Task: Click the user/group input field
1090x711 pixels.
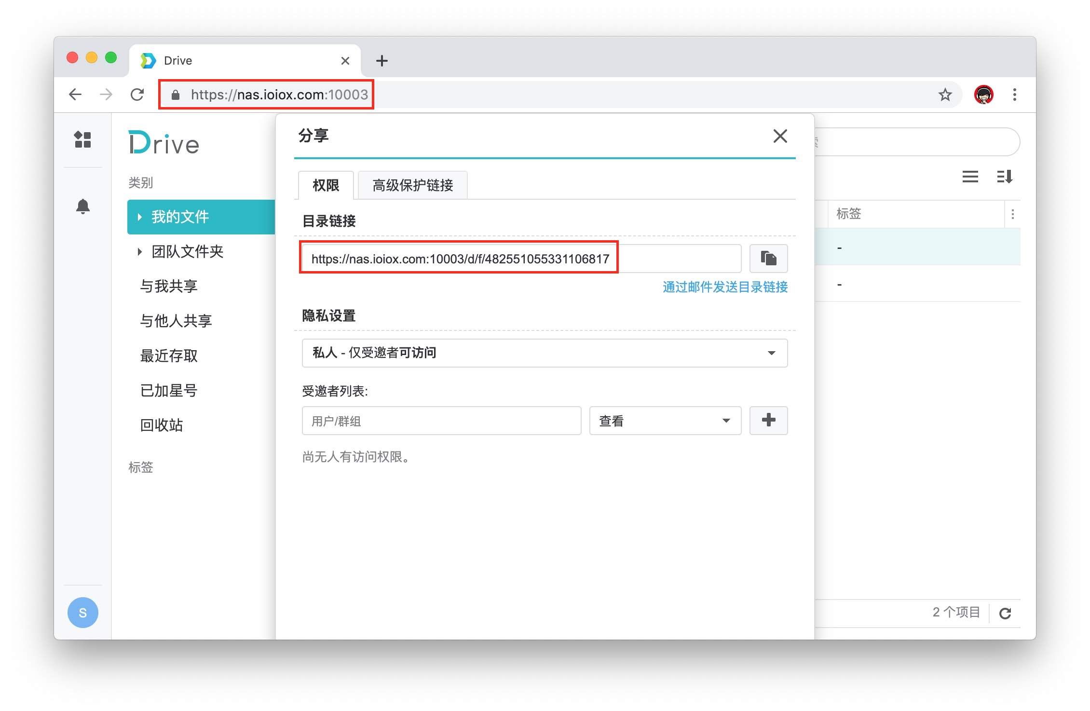Action: pos(441,421)
